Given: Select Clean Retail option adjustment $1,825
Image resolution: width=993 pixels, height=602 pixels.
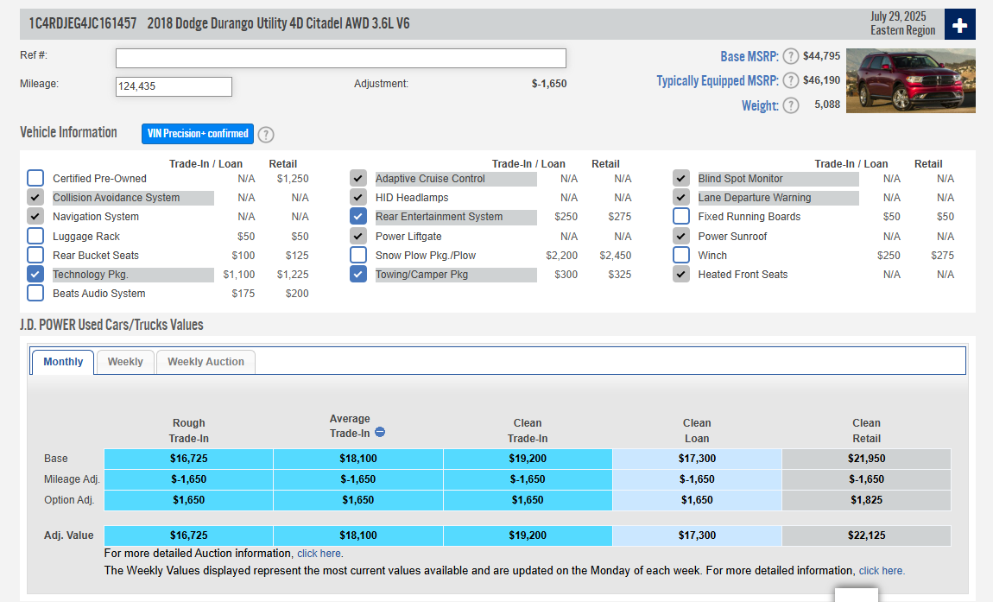Looking at the screenshot, I should [866, 500].
